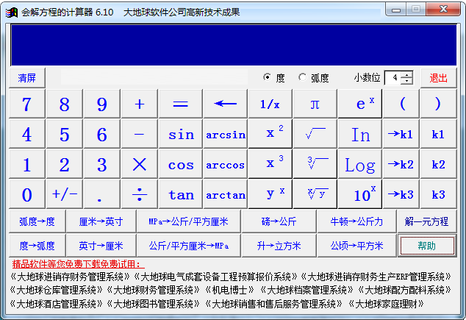Click the arctan function key
Image resolution: width=466 pixels, height=320 pixels.
(226, 194)
